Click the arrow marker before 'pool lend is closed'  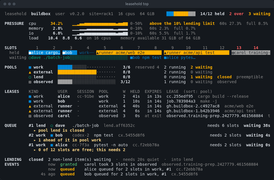click(x=35, y=131)
